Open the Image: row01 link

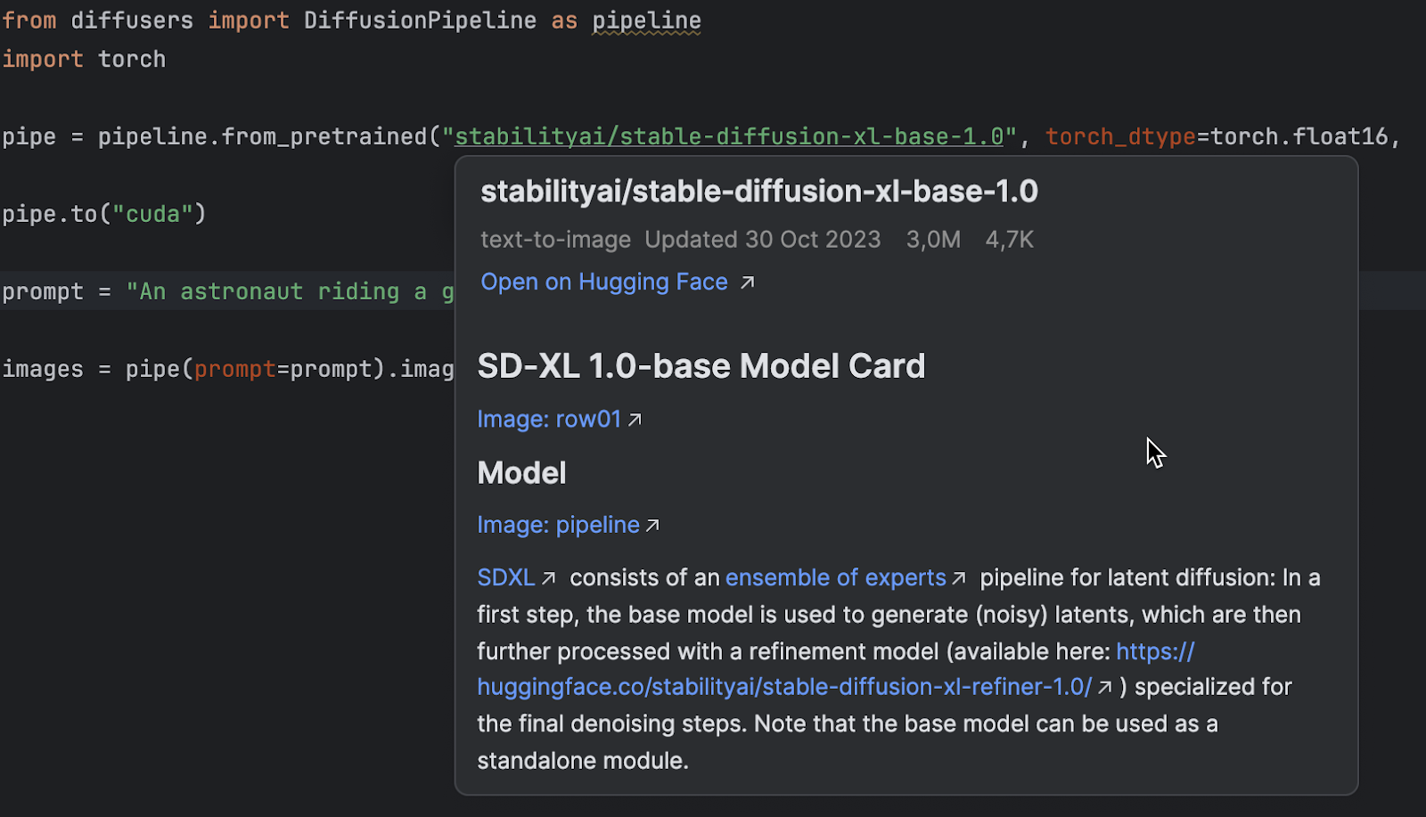[549, 420]
